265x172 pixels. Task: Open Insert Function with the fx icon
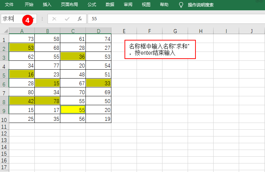pos(80,19)
